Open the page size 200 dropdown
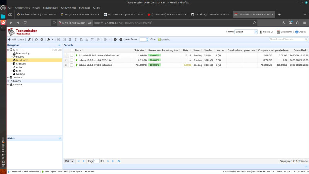The width and height of the screenshot is (309, 174). tap(69, 161)
